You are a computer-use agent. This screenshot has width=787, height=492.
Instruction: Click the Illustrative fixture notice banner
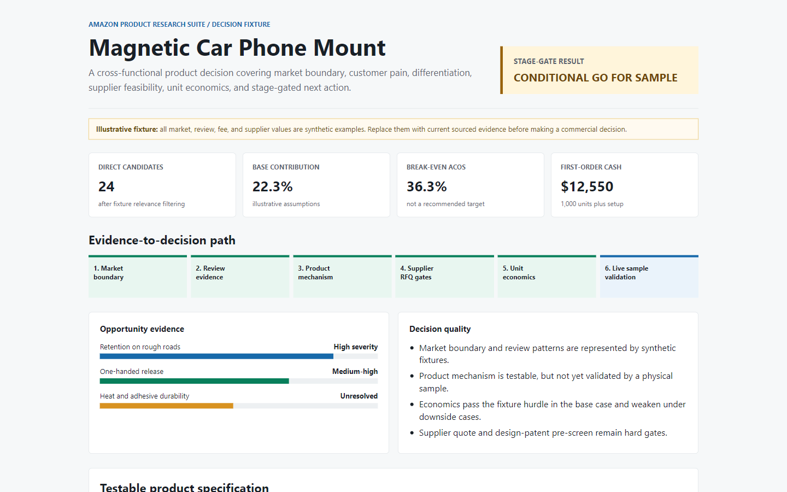pos(393,129)
